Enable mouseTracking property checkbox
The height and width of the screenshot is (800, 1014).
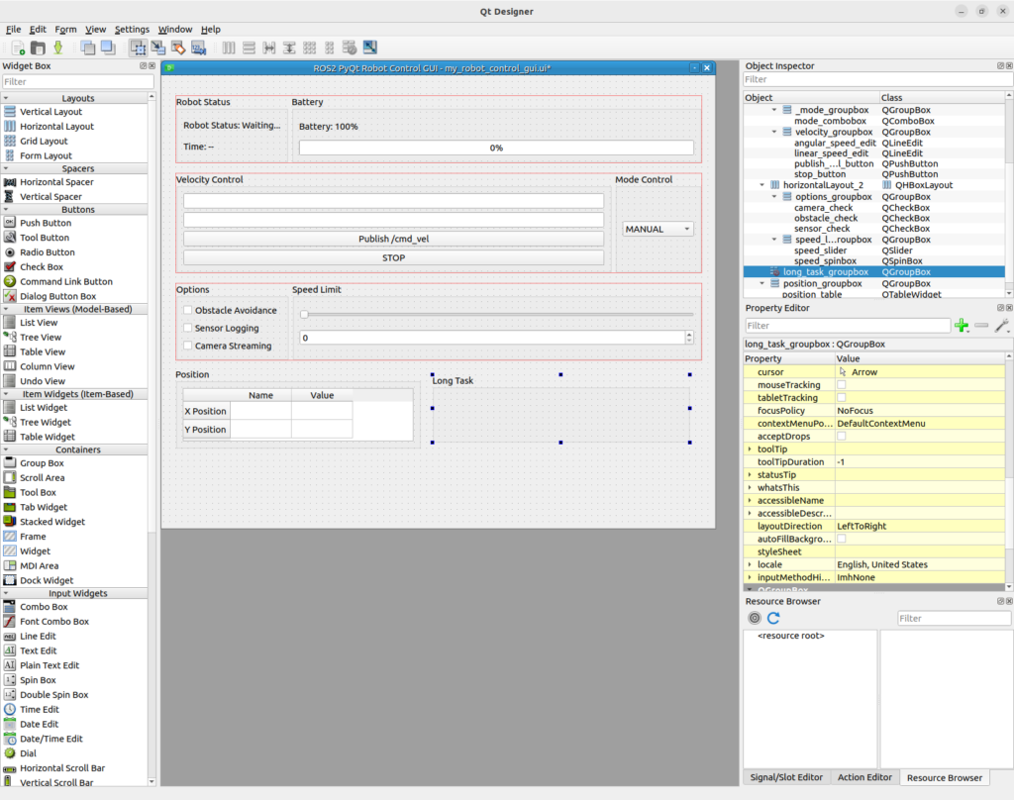tap(842, 385)
